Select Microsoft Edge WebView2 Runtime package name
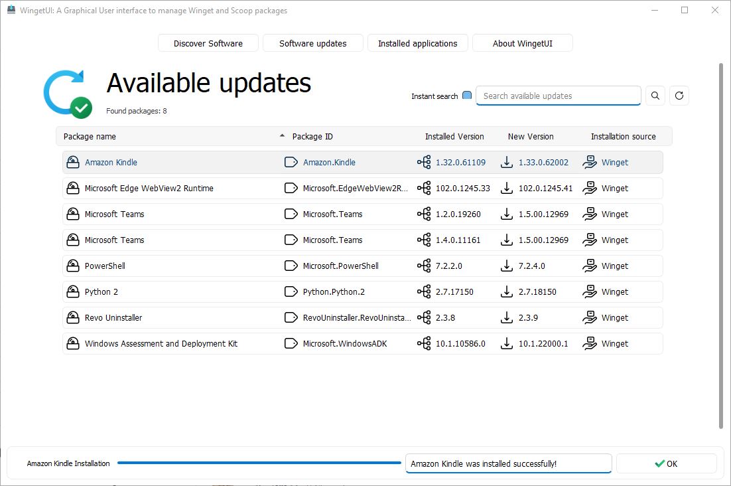The image size is (731, 486). click(x=149, y=188)
